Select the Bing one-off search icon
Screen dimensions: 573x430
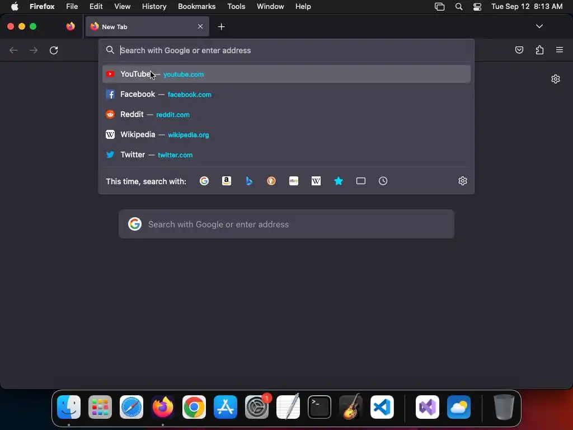(249, 181)
